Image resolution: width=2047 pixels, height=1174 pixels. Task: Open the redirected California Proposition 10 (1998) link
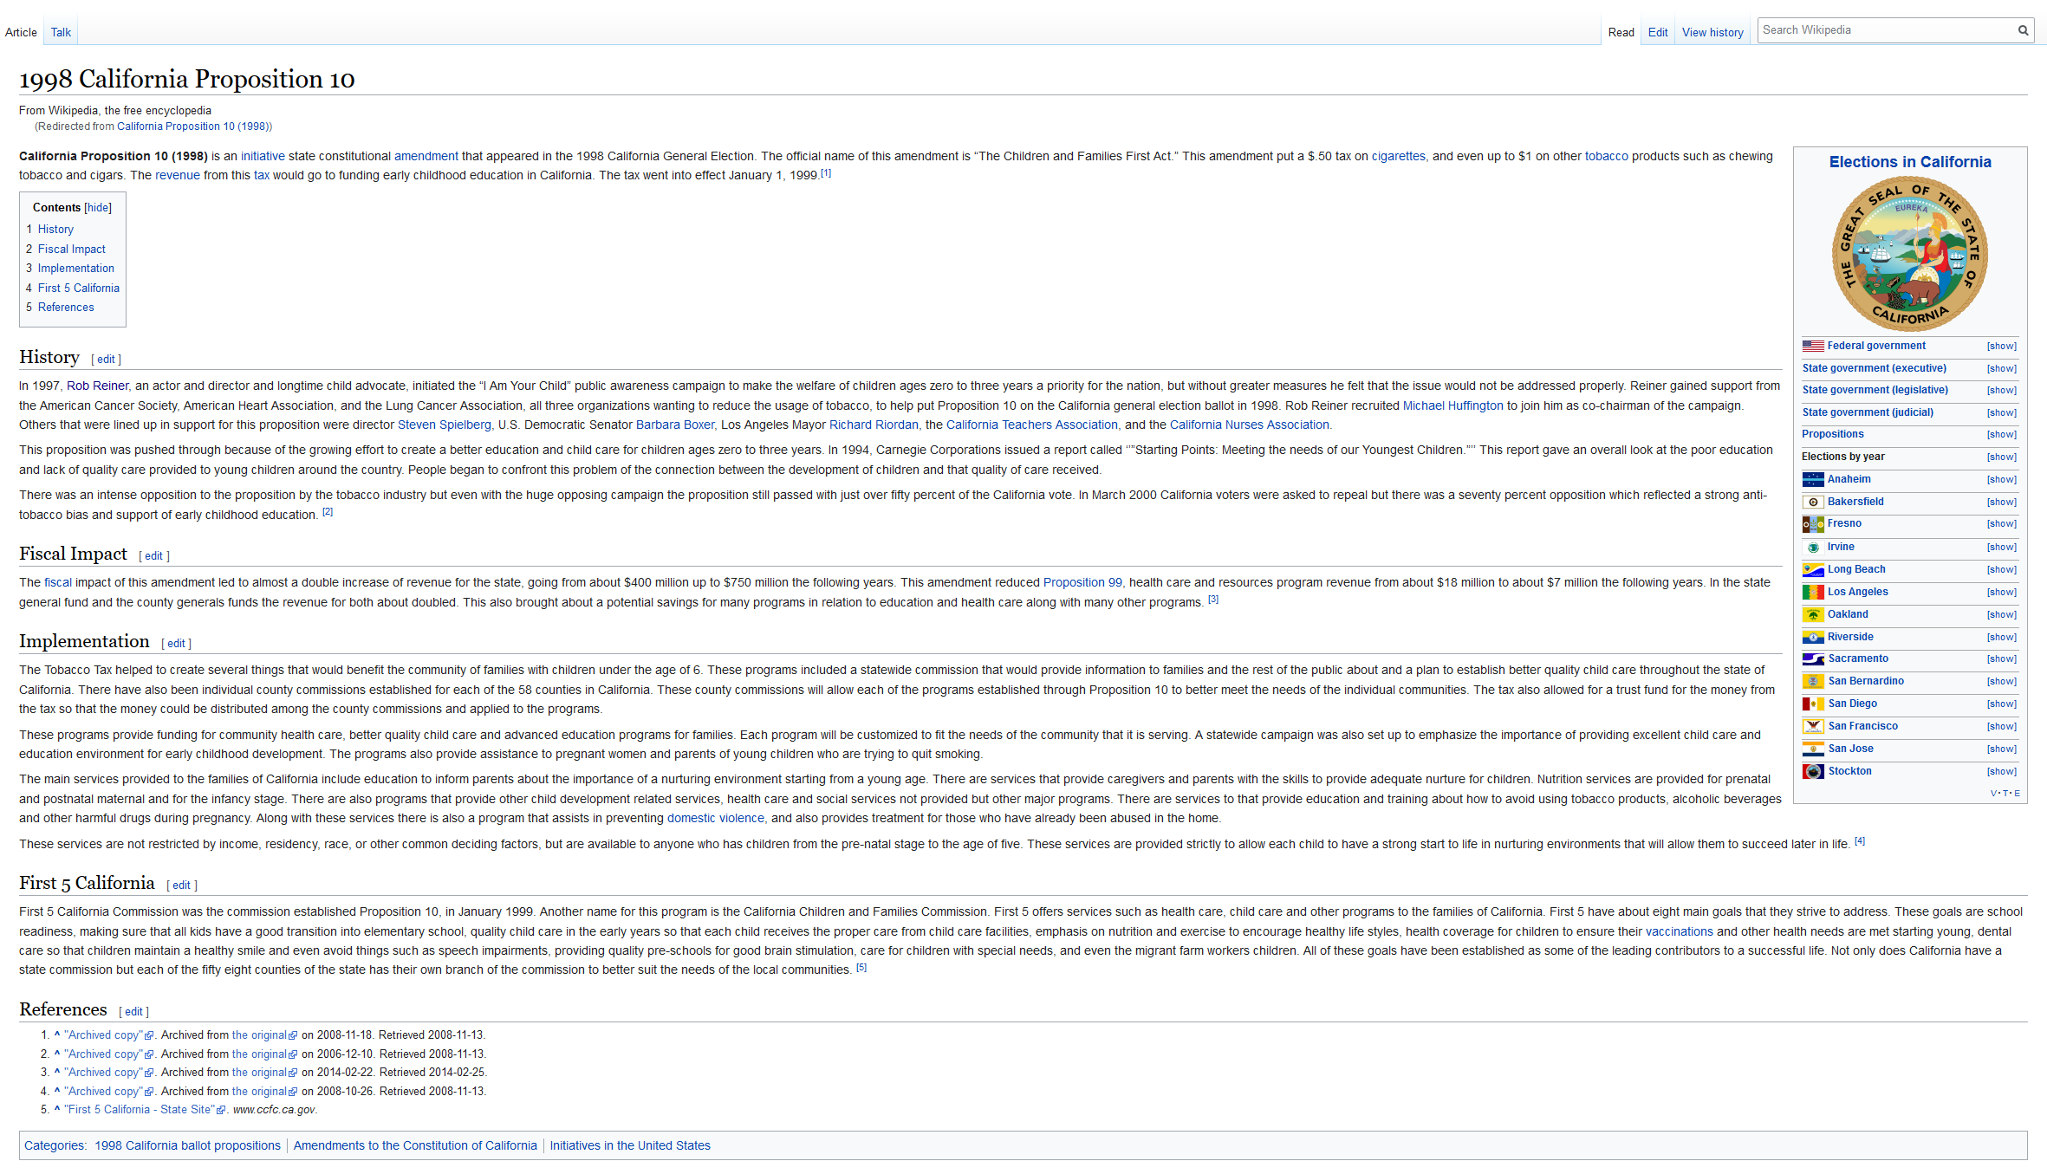192,126
